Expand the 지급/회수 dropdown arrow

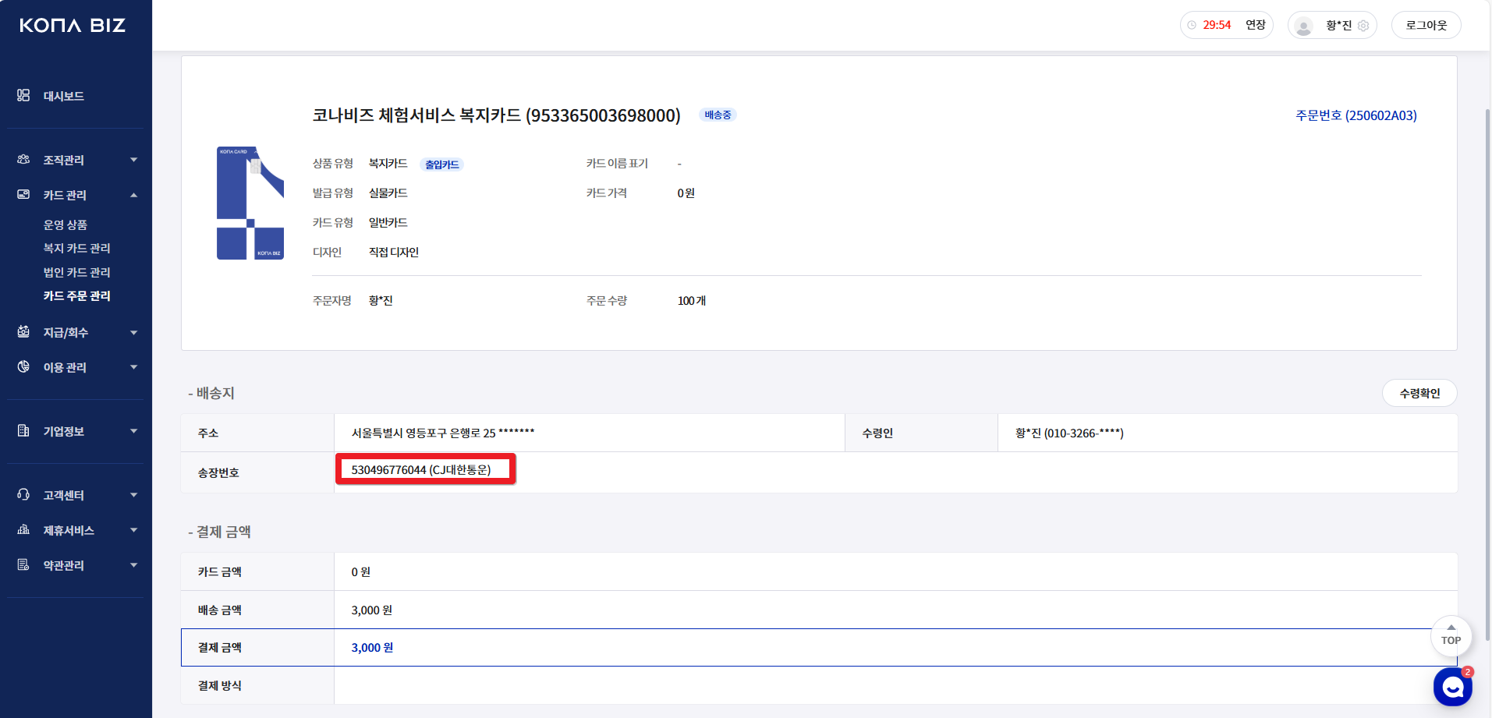(x=133, y=333)
